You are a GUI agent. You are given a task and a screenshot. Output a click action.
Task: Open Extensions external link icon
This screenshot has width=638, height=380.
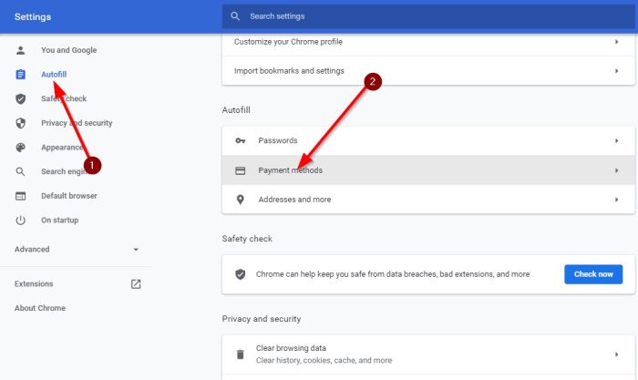[136, 283]
